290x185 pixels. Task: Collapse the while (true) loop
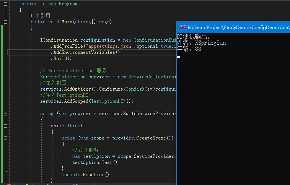[6, 126]
